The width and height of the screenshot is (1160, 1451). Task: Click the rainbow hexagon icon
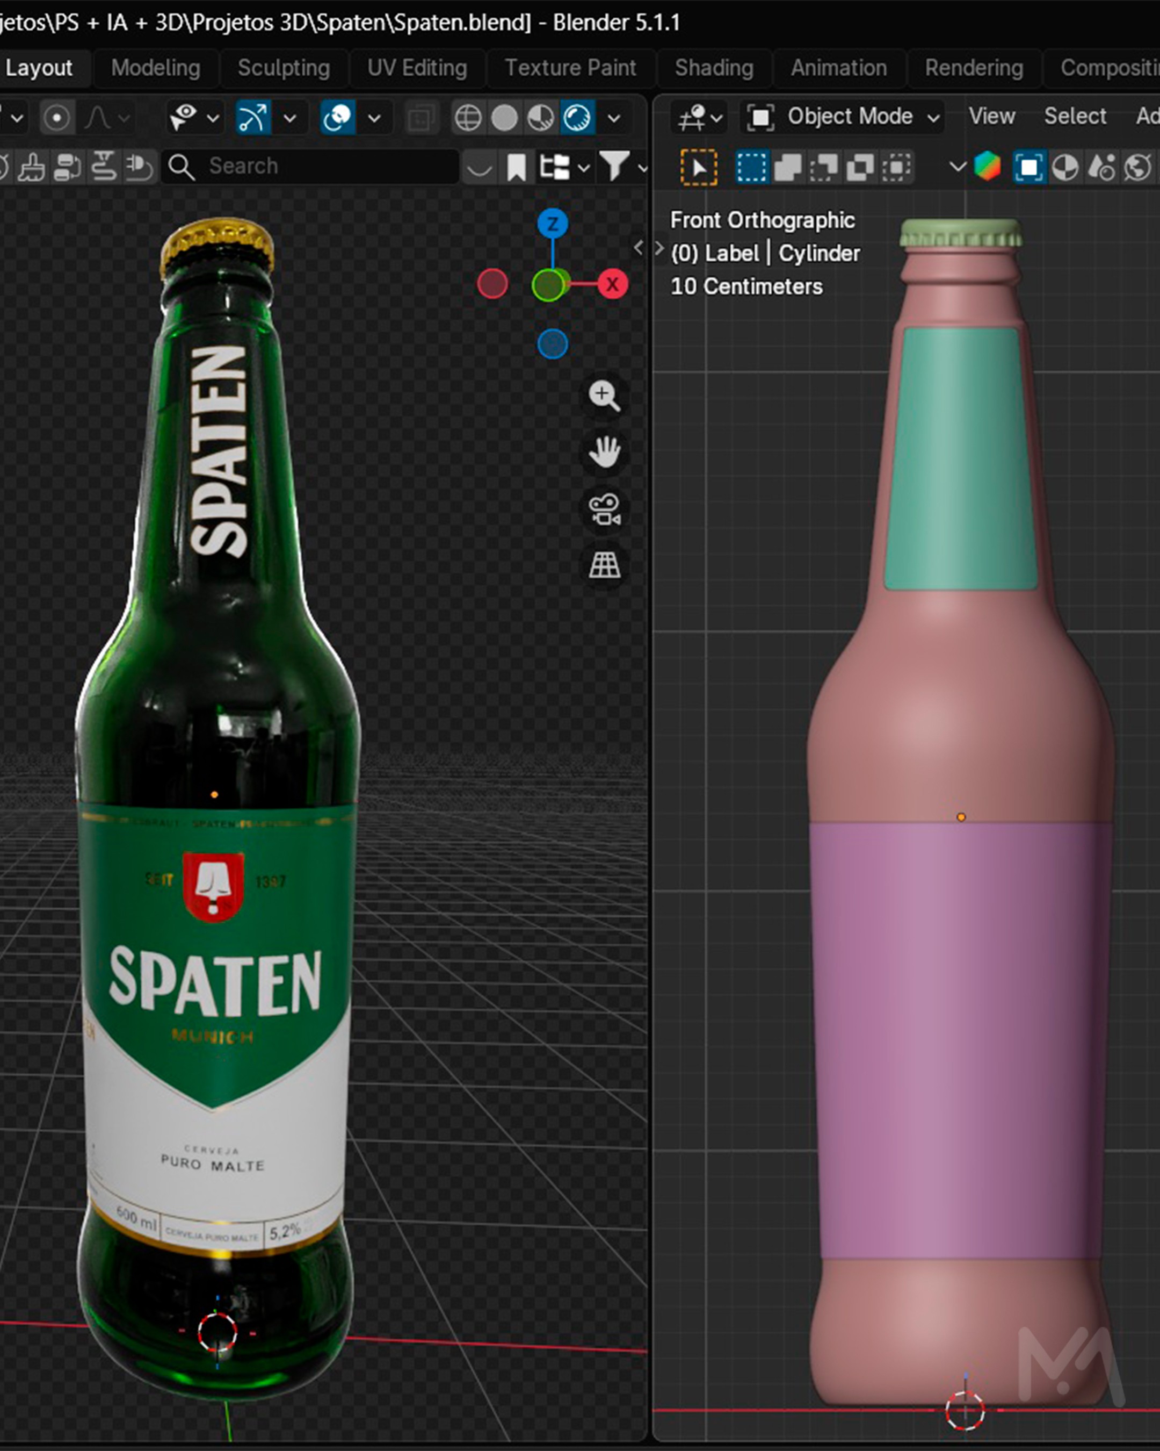[x=987, y=167]
